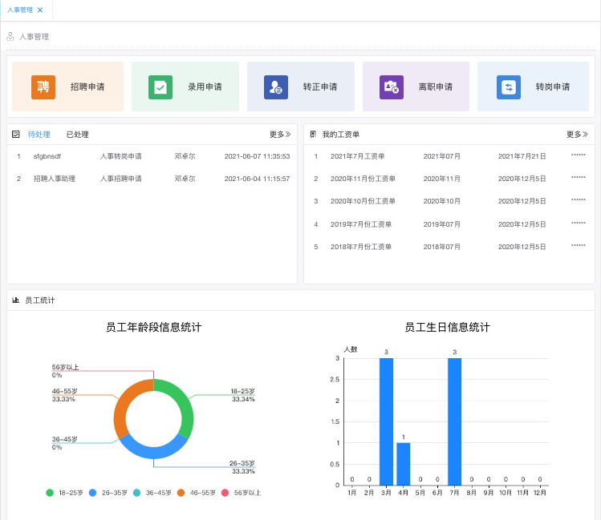Click the green checkmark 录用 icon
This screenshot has height=520, width=601.
[160, 87]
